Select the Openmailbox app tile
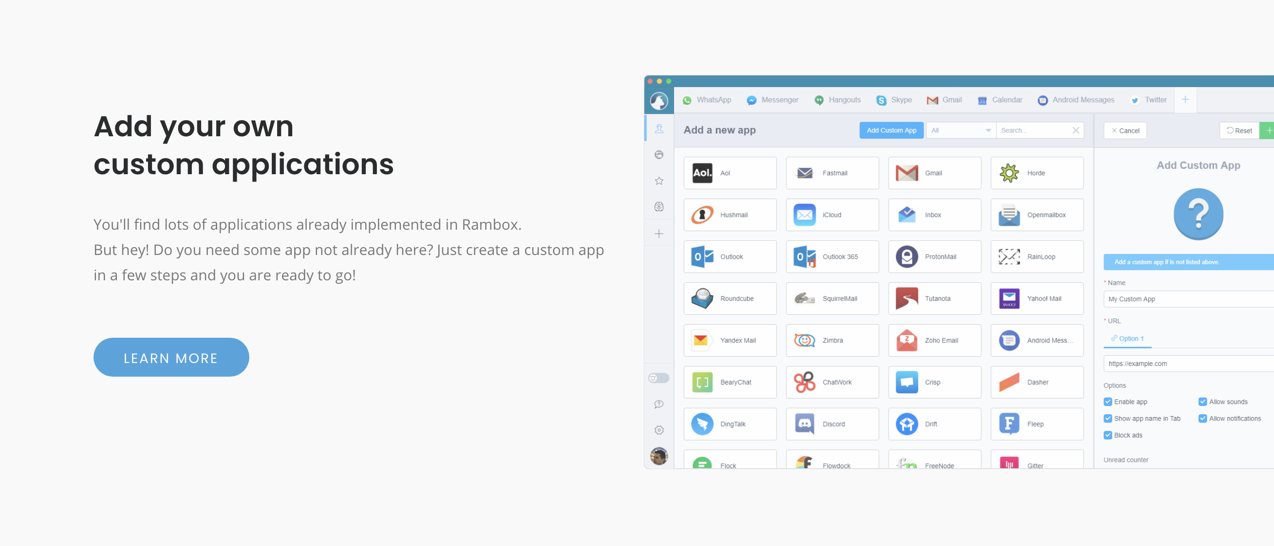This screenshot has height=546, width=1274. click(x=1037, y=215)
